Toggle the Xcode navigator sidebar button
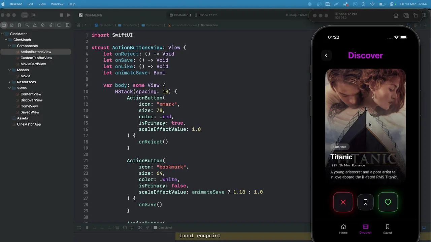The width and height of the screenshot is (431, 242). (25, 15)
